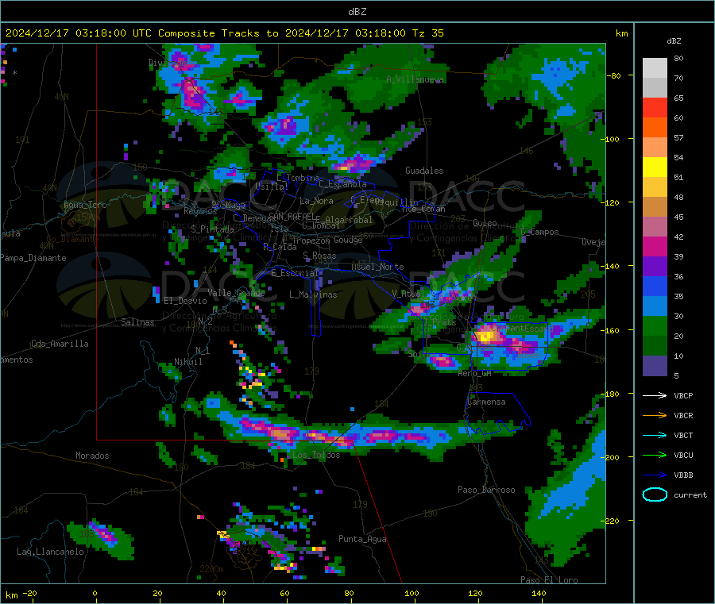This screenshot has height=604, width=715.
Task: Click the 'km' label at the top right
Action: (x=621, y=33)
